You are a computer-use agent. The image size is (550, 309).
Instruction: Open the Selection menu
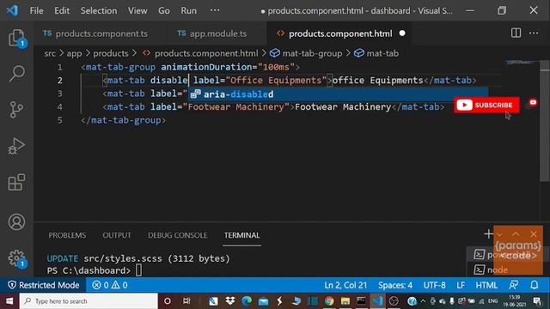(99, 10)
